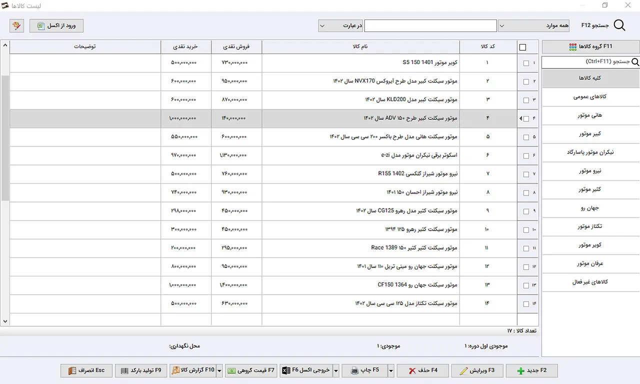
Task: Generate barcode with F9 تولید بارکد
Action: (141, 370)
